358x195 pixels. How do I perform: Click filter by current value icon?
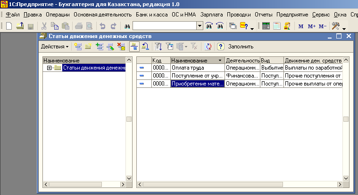point(169,47)
